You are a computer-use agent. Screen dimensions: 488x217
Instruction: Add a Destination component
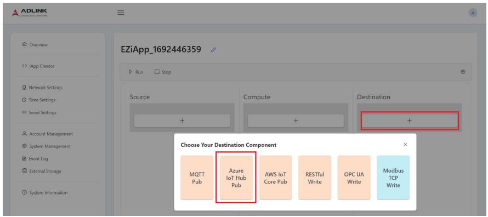(x=409, y=121)
